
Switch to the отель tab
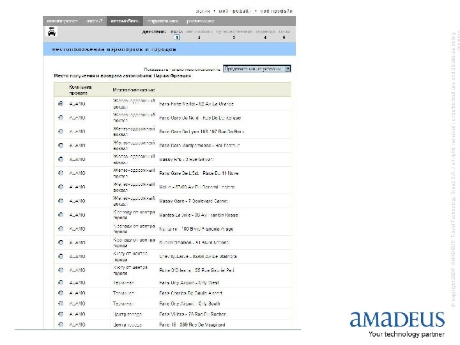point(95,21)
